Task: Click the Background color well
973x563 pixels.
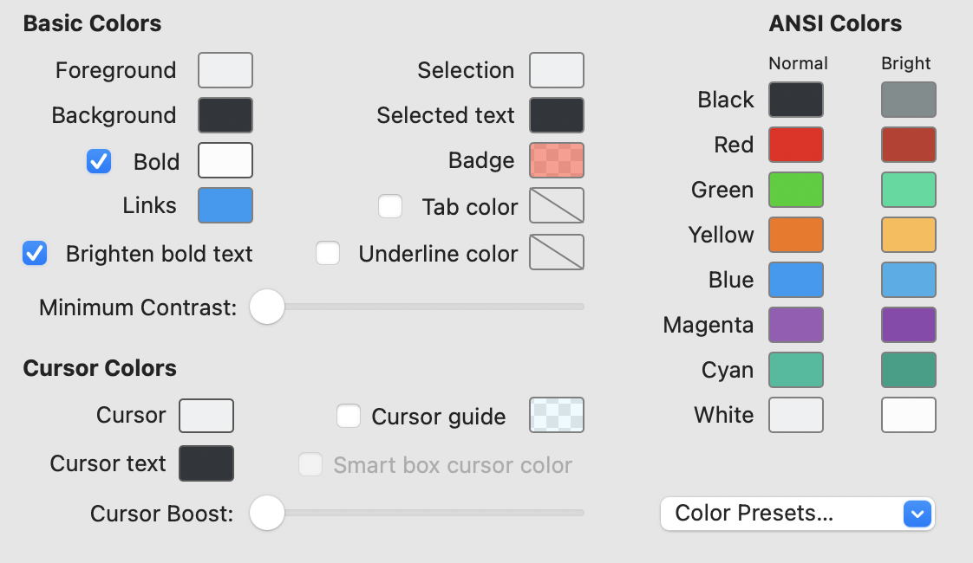Action: click(x=225, y=115)
